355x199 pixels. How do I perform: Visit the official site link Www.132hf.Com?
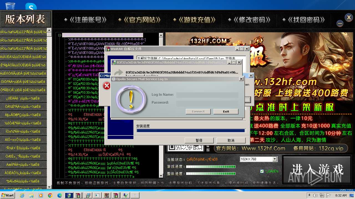(x=263, y=148)
